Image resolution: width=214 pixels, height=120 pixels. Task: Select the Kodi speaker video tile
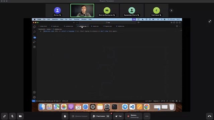click(82, 10)
